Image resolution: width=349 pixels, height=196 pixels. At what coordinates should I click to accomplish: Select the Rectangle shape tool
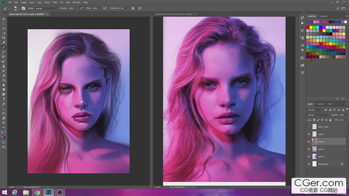[4, 113]
